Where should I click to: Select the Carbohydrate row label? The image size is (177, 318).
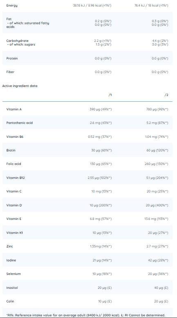pyautogui.click(x=18, y=41)
